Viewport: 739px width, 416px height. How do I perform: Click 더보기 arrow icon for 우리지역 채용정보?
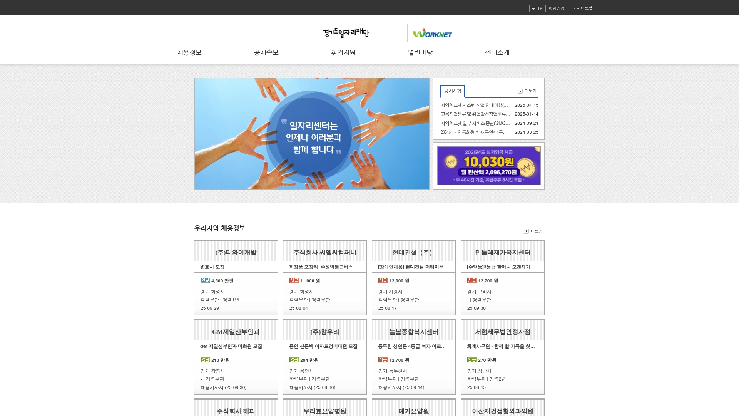(x=526, y=231)
